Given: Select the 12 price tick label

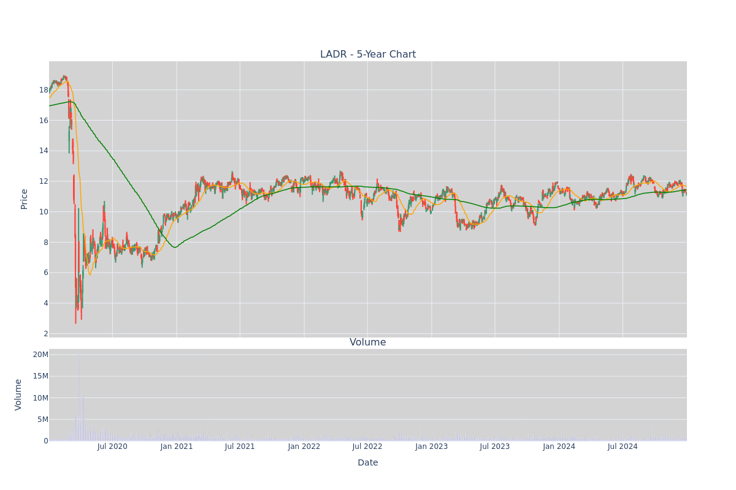Looking at the screenshot, I should (x=44, y=181).
